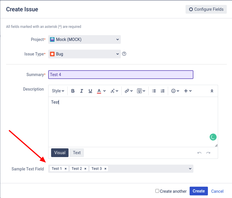This screenshot has height=198, width=232.
Task: Click the insert link icon
Action: pos(127,91)
